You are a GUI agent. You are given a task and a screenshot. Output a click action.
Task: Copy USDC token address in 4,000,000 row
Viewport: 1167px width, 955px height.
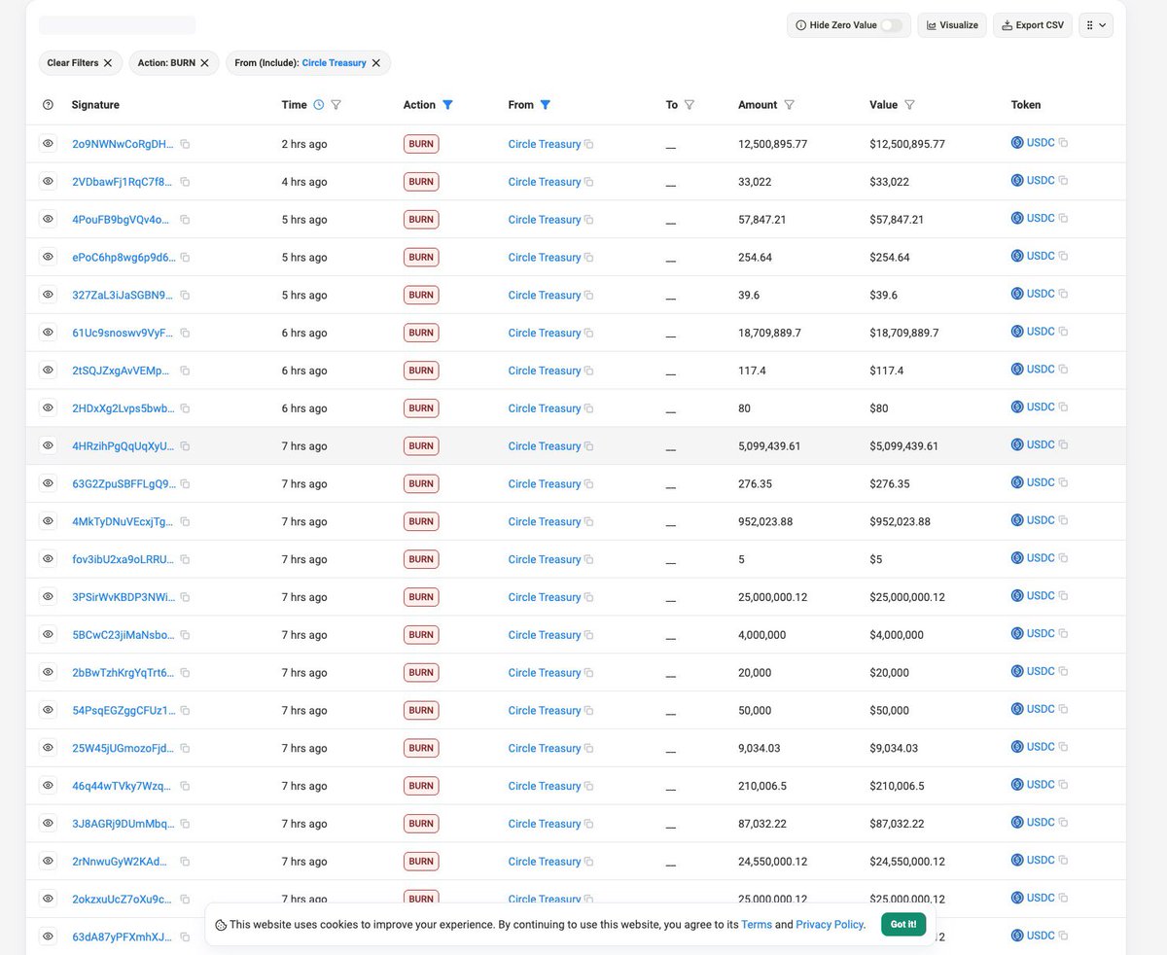(1063, 634)
